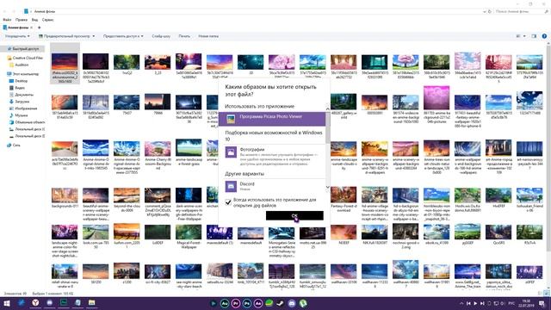Open Discord from left taskbar group
The width and height of the screenshot is (551, 310).
coord(50,303)
